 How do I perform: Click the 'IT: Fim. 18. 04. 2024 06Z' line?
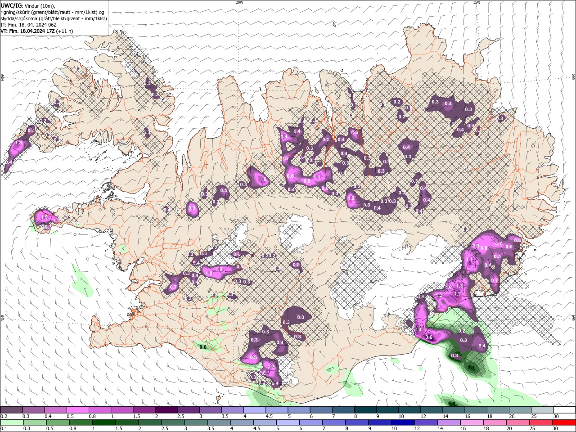28,25
